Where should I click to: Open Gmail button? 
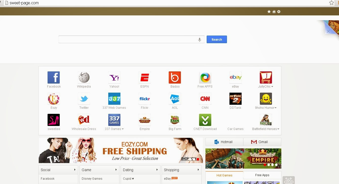click(x=262, y=142)
